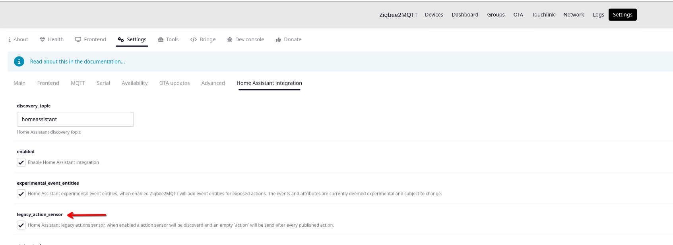The image size is (673, 245).
Task: Switch to the MQTT settings tab
Action: 78,83
